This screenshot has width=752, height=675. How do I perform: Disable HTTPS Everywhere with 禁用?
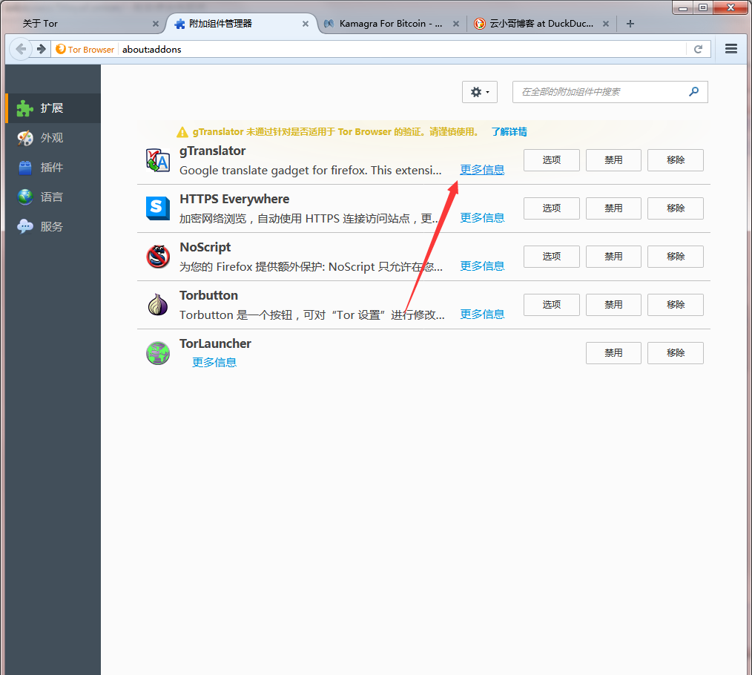pos(613,208)
